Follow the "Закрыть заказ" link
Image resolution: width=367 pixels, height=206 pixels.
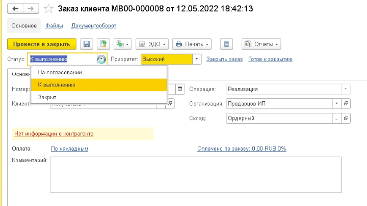224,60
